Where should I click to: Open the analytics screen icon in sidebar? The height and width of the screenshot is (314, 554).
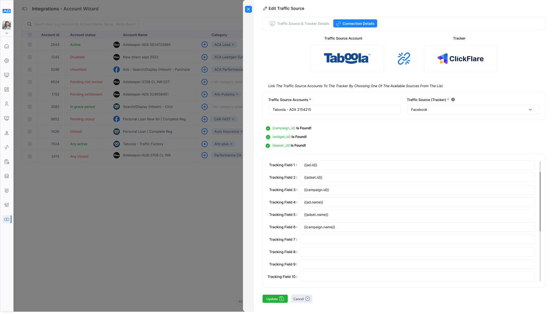coord(7,118)
